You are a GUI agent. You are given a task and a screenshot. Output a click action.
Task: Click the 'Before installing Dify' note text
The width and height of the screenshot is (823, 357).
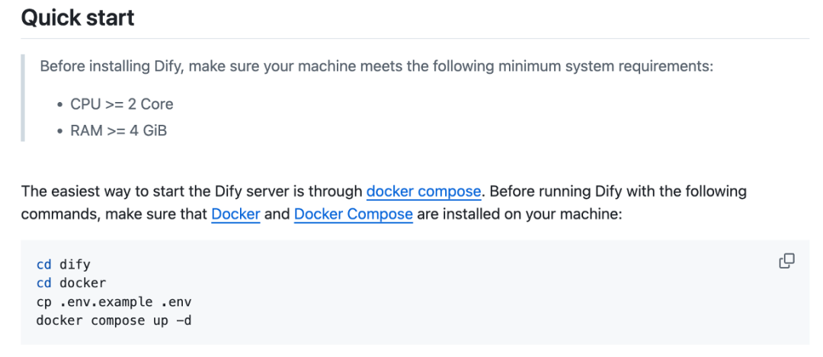coord(376,67)
